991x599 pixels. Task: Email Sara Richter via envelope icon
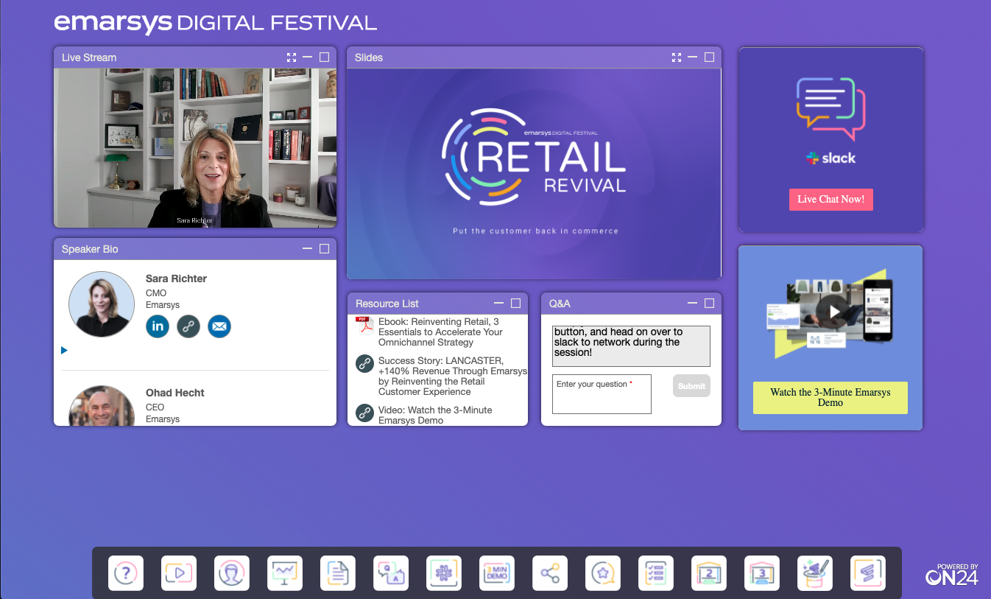(x=219, y=326)
